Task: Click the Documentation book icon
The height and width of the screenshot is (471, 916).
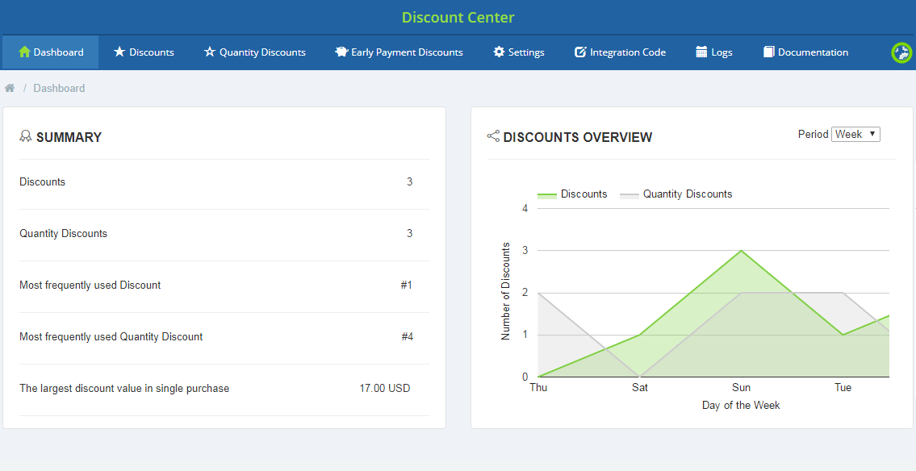Action: pos(768,52)
